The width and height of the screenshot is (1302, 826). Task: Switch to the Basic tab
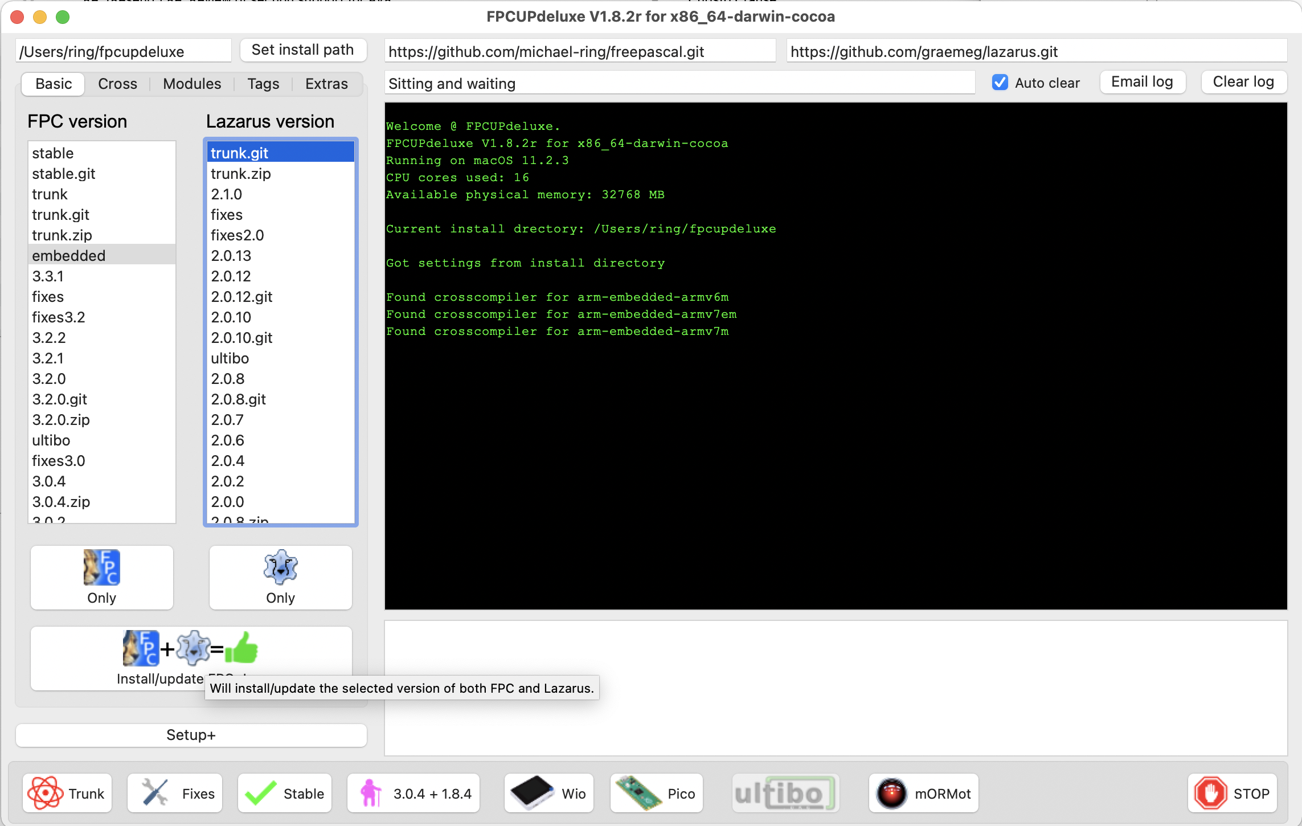54,84
